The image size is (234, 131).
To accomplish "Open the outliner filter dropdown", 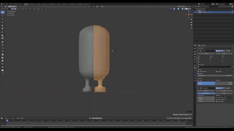I will [230, 7].
